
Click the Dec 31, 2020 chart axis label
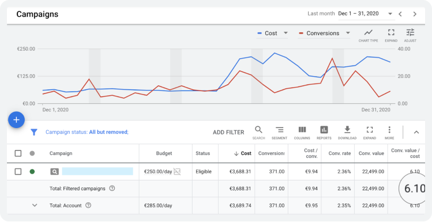[376, 110]
